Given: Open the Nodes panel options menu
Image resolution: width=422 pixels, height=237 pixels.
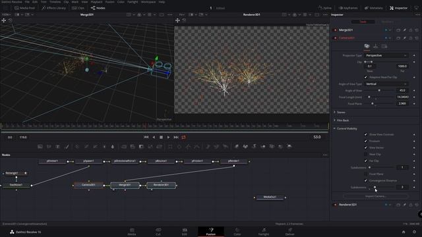Looking at the screenshot, I should (325, 155).
